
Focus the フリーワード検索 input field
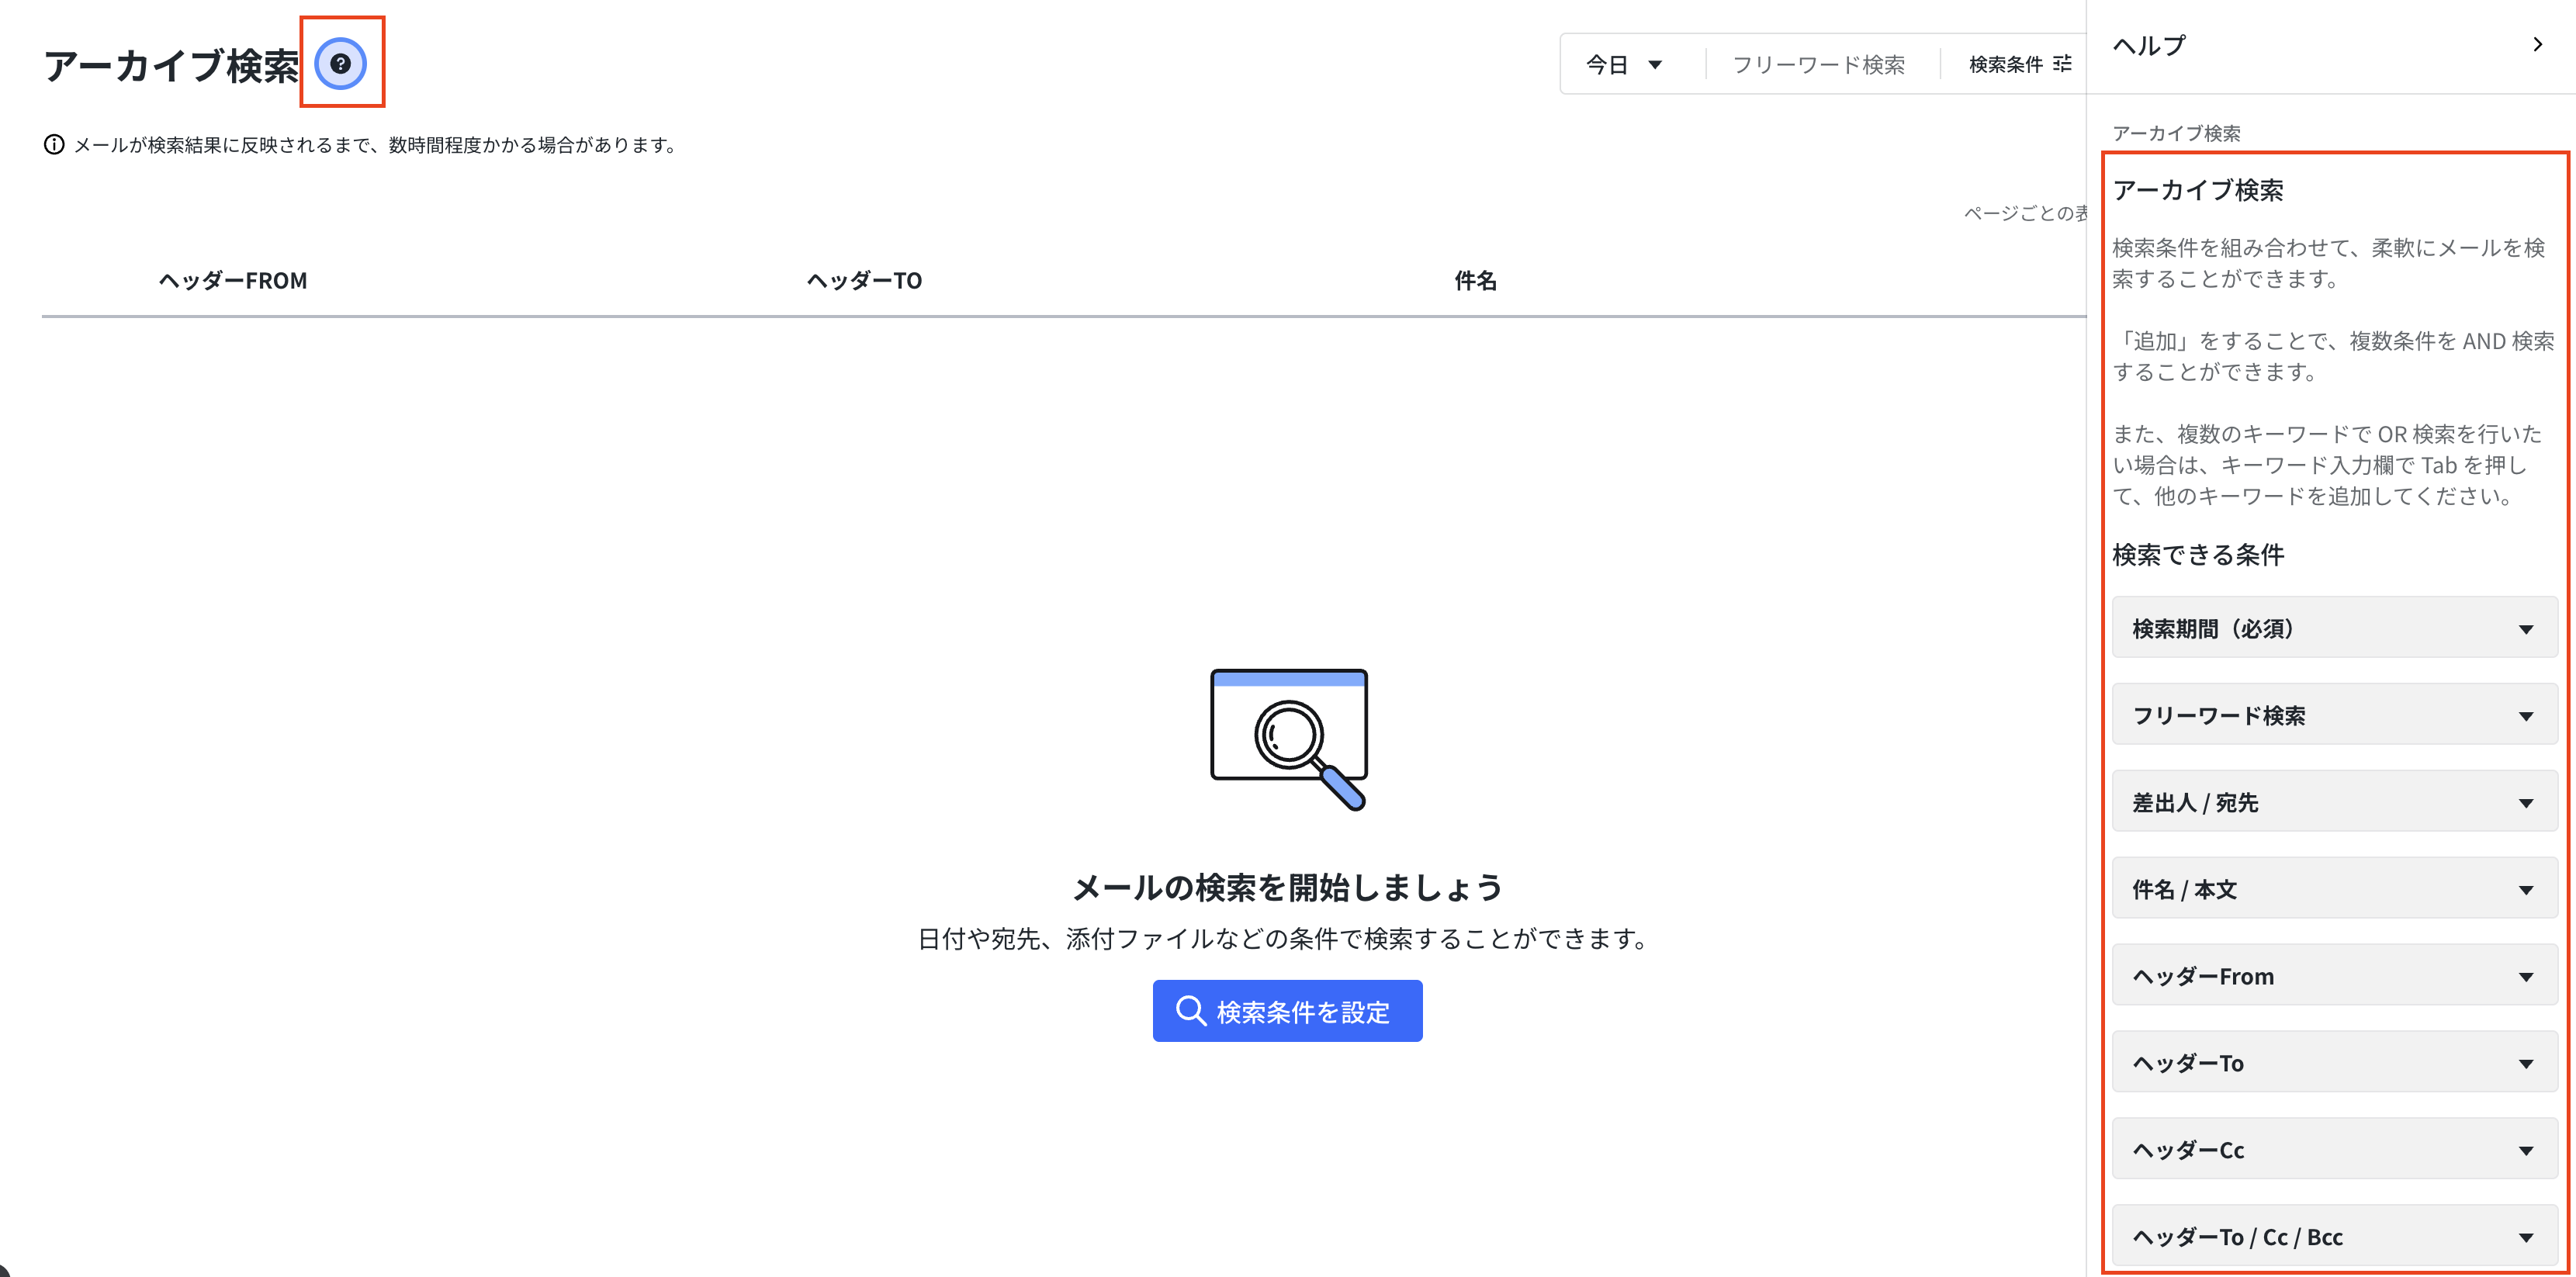[x=1819, y=65]
